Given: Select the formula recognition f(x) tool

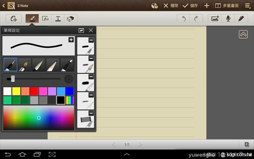Looking at the screenshot, I should pyautogui.click(x=45, y=19).
